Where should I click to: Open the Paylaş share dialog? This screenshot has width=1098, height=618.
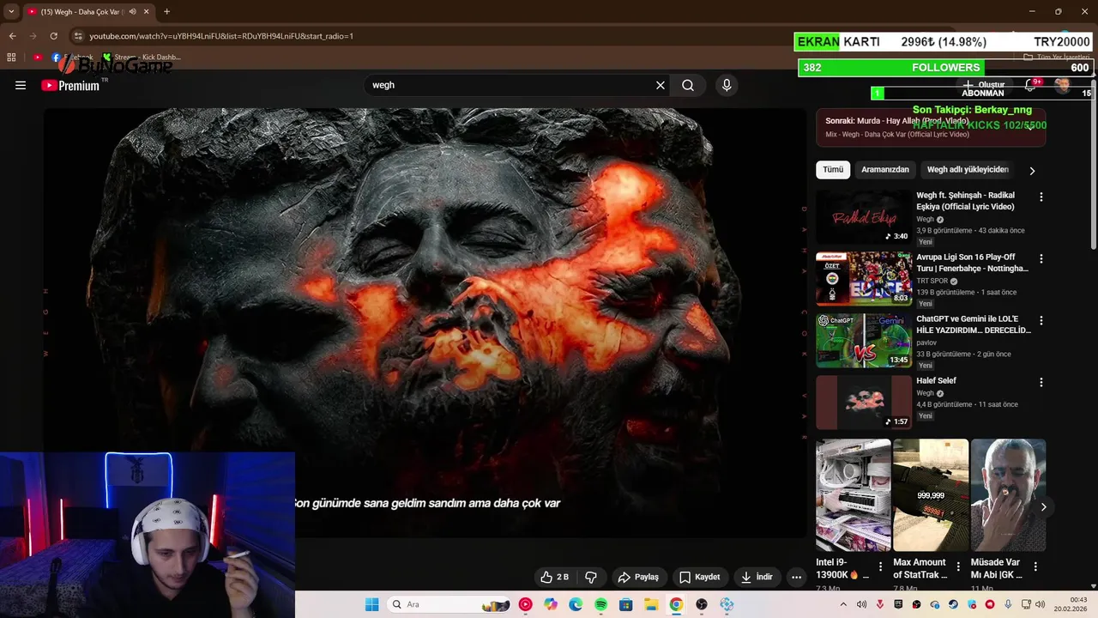coord(638,577)
